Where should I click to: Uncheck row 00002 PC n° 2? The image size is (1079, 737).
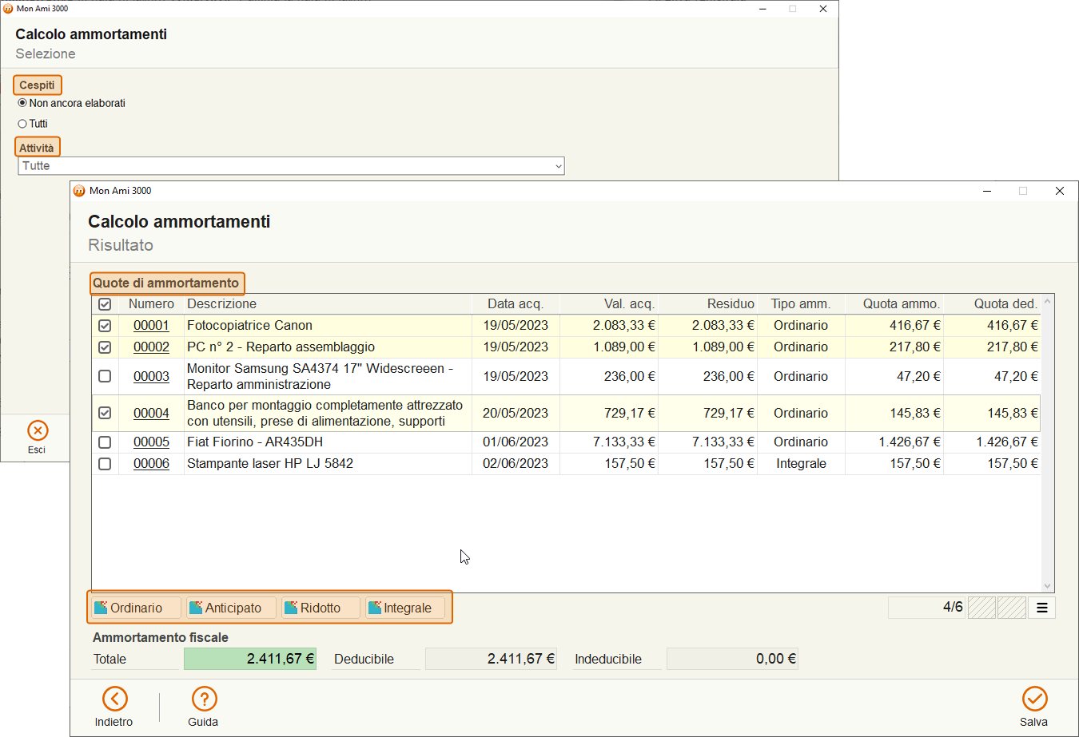coord(105,347)
